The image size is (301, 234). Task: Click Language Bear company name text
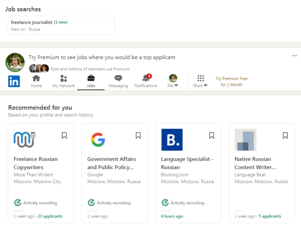pos(250,175)
